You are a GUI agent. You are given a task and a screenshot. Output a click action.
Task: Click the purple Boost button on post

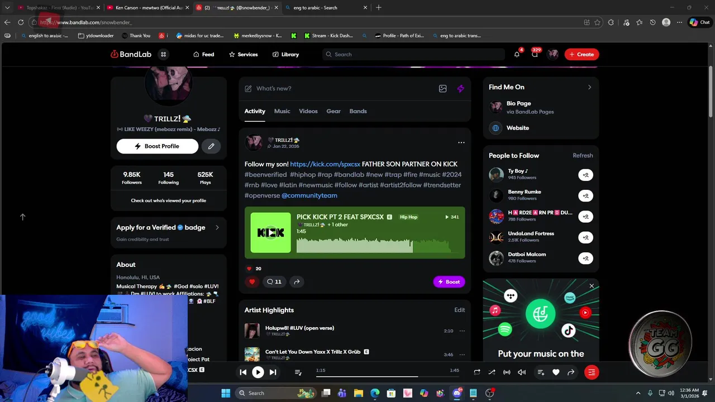point(449,282)
